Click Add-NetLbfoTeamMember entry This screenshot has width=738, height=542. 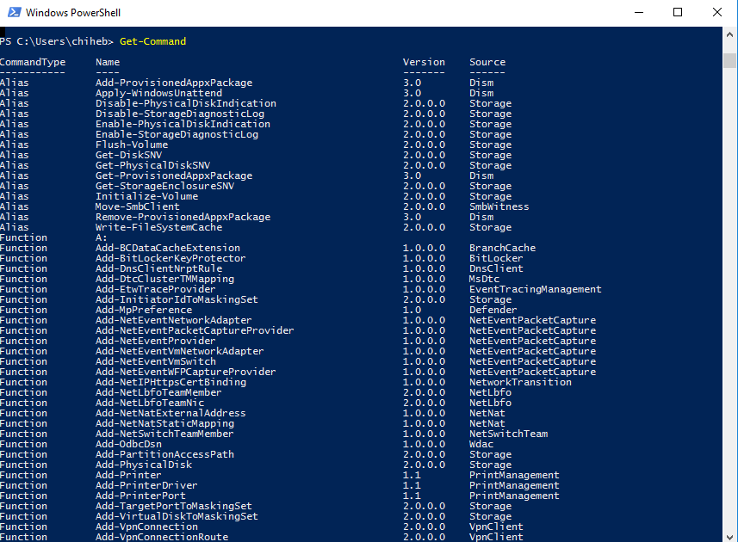[158, 393]
